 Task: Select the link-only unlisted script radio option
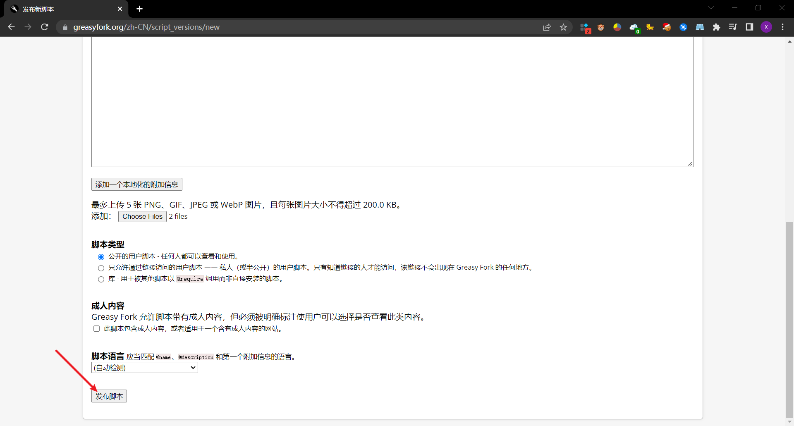point(101,268)
